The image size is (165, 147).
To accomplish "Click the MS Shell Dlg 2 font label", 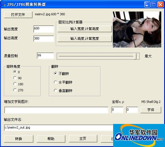I will (x=151, y=102).
